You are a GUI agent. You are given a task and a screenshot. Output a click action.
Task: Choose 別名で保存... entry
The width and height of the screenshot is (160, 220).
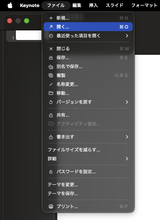(88, 67)
